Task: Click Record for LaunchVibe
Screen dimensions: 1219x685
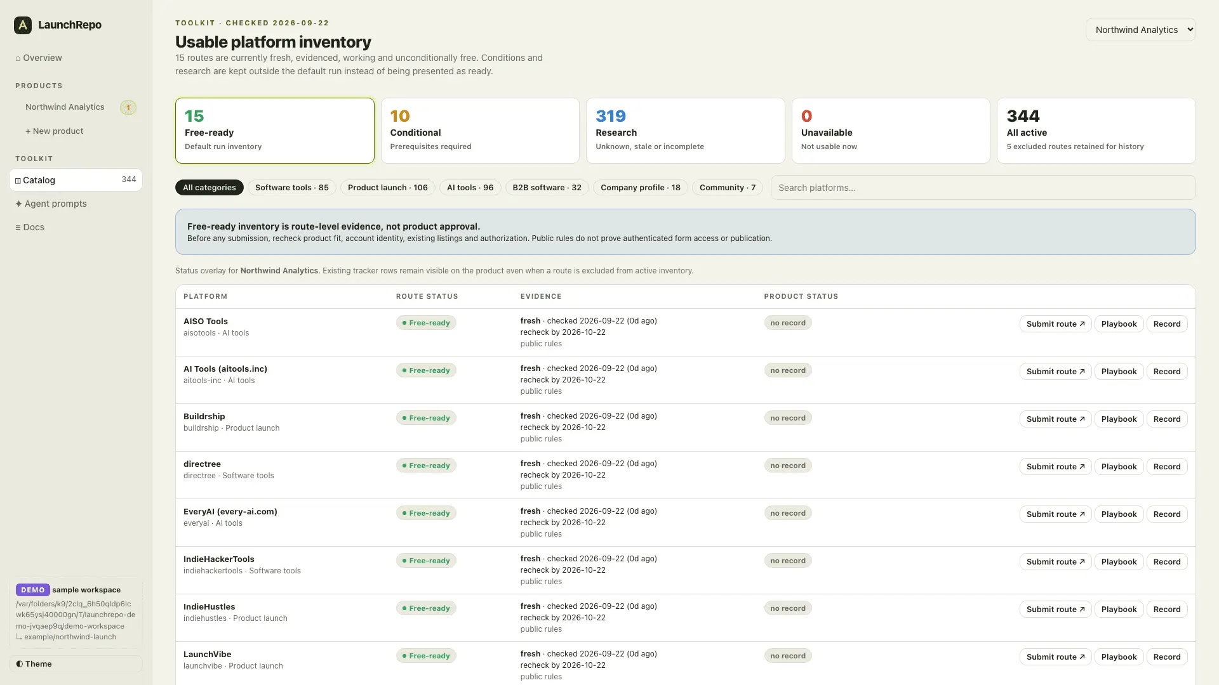Action: (x=1166, y=657)
